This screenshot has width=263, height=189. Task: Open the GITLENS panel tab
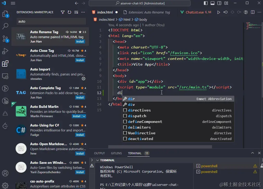[x=116, y=153]
